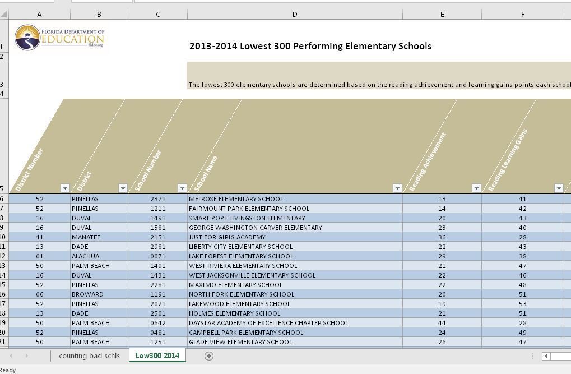The image size is (571, 374).
Task: Select MAXIMO ELEMENTARY SCHOOL cell
Action: (295, 285)
